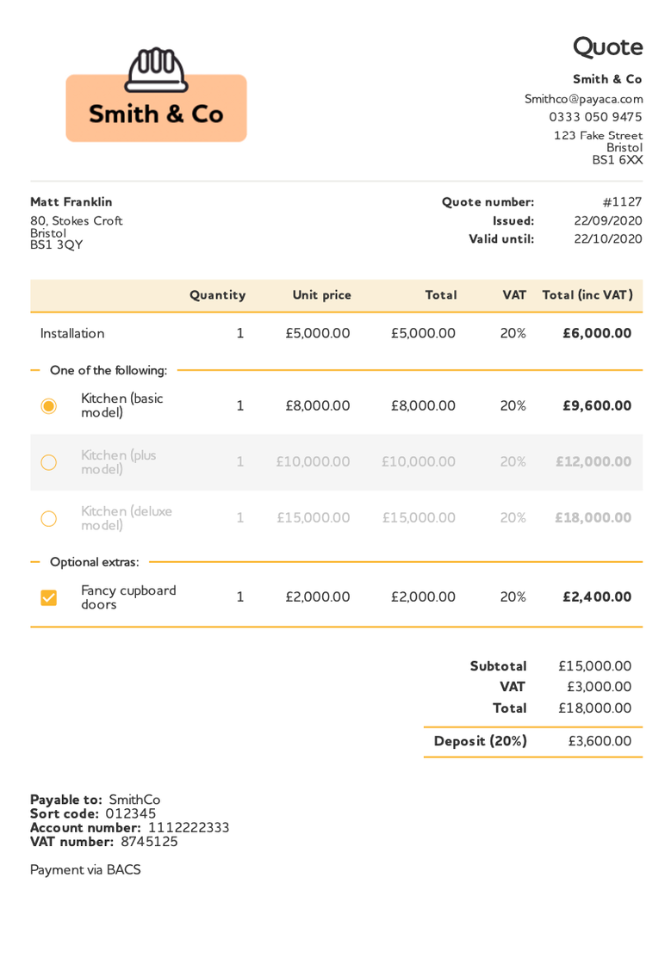Click the Installation line item
Screen dimensions: 671x964
[x=72, y=333]
